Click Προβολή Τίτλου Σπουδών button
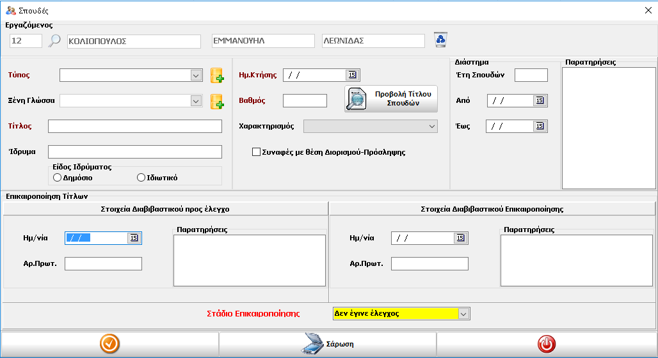 point(391,99)
